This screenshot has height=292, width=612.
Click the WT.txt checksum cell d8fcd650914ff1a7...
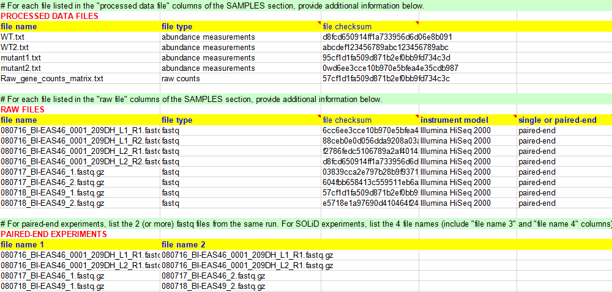pos(387,37)
